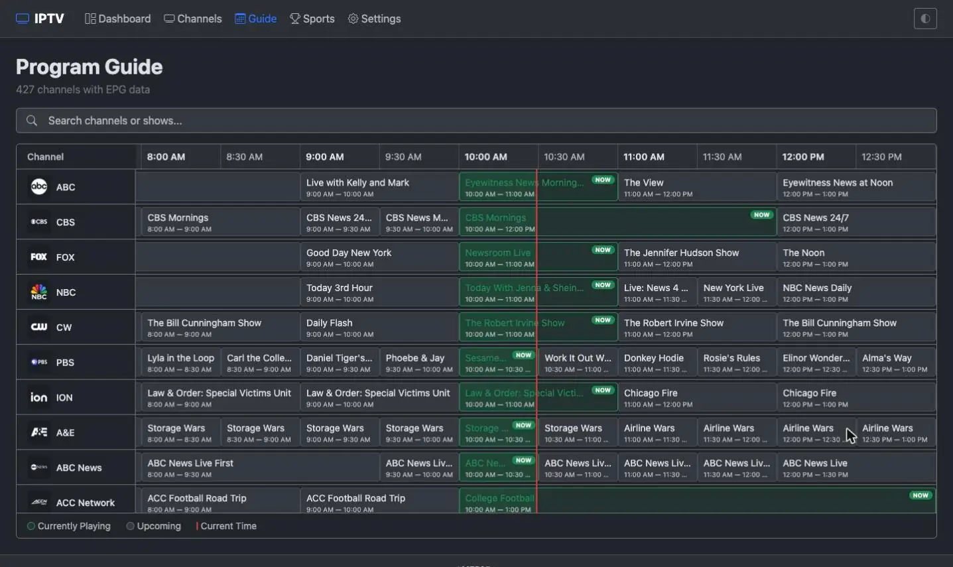Click the ION channel logo
The height and width of the screenshot is (567, 953).
click(39, 397)
